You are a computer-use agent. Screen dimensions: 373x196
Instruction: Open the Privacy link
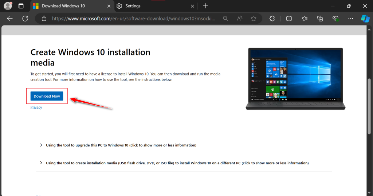pyautogui.click(x=36, y=107)
